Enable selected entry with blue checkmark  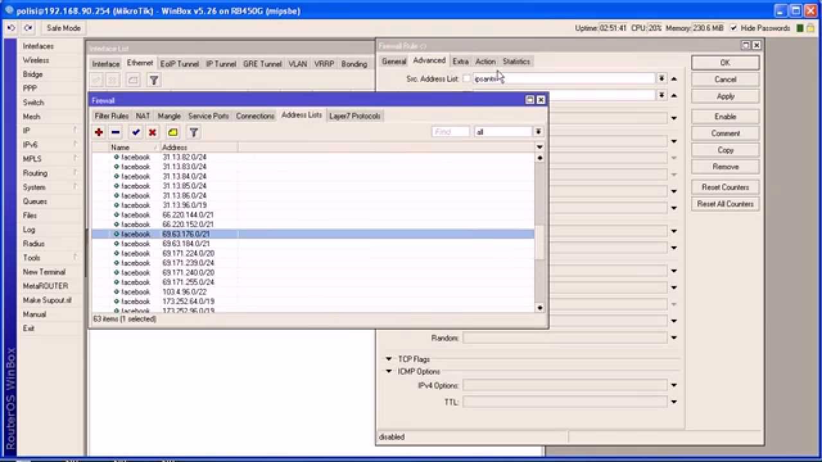(136, 132)
